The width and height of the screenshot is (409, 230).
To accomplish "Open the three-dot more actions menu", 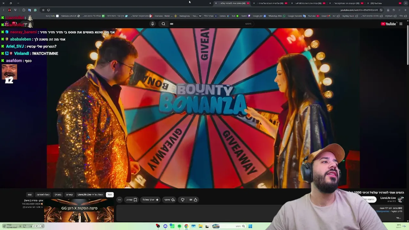I will (x=120, y=200).
